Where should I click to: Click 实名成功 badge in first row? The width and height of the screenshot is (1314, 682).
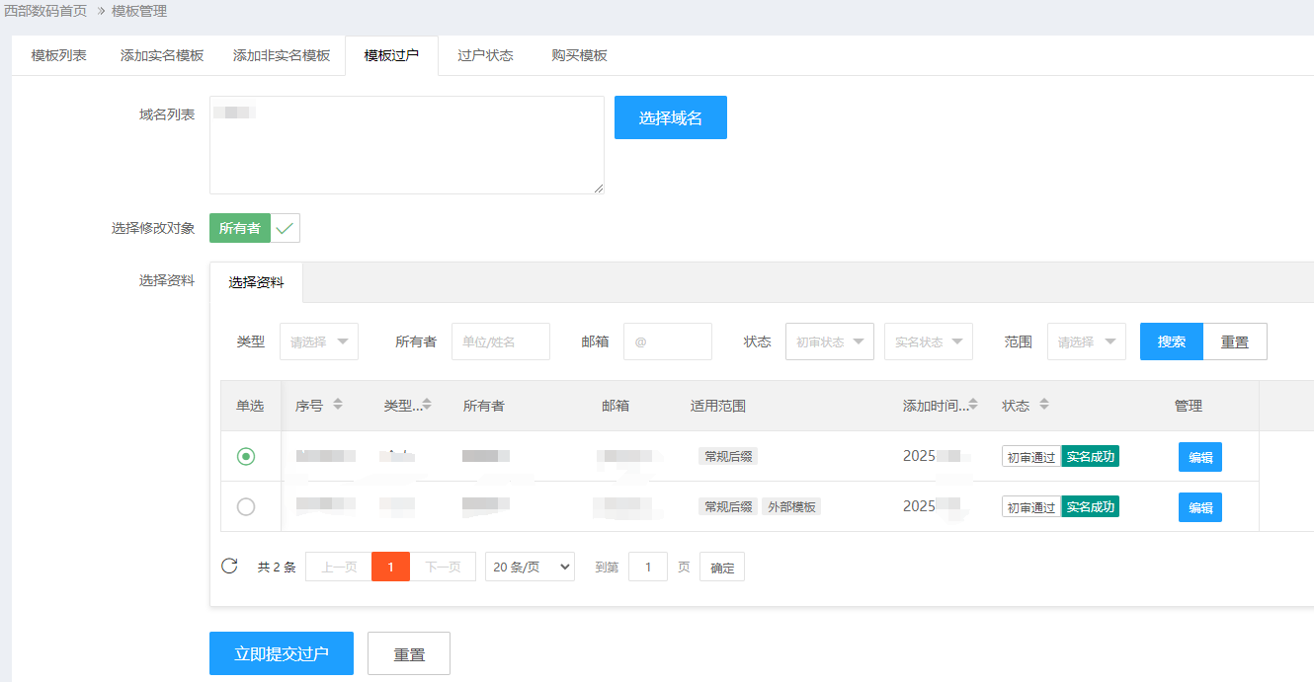tap(1090, 456)
